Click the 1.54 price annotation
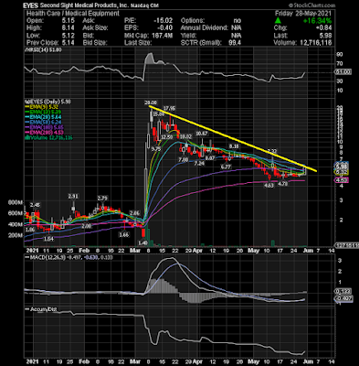The width and height of the screenshot is (359, 366). [48, 239]
